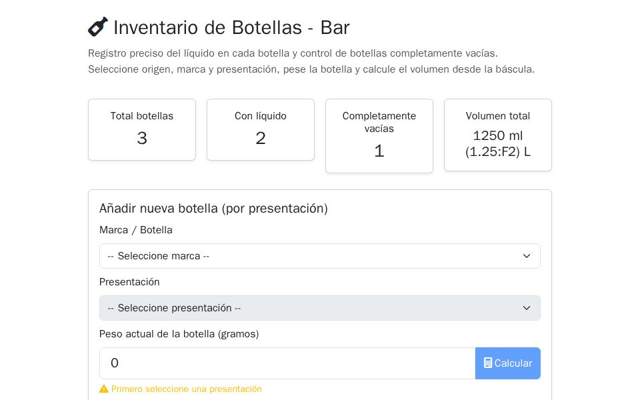Click the number 3 under Total botellas
The height and width of the screenshot is (400, 640).
[x=142, y=138]
